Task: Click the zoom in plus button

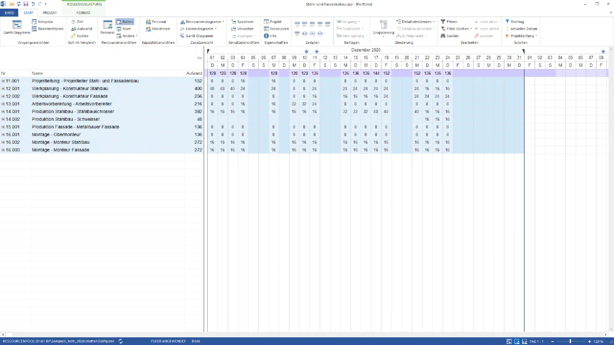Action: pos(589,341)
